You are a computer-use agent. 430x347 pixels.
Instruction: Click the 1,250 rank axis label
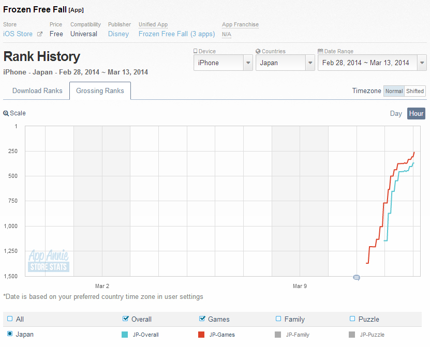[10, 251]
